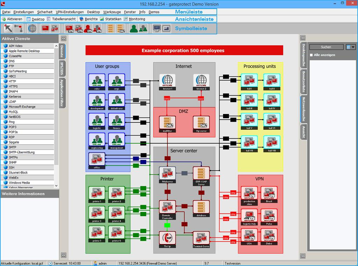Viewport: 358px width, 266px height.
Task: Open the Werkzeuge menu
Action: (x=112, y=12)
